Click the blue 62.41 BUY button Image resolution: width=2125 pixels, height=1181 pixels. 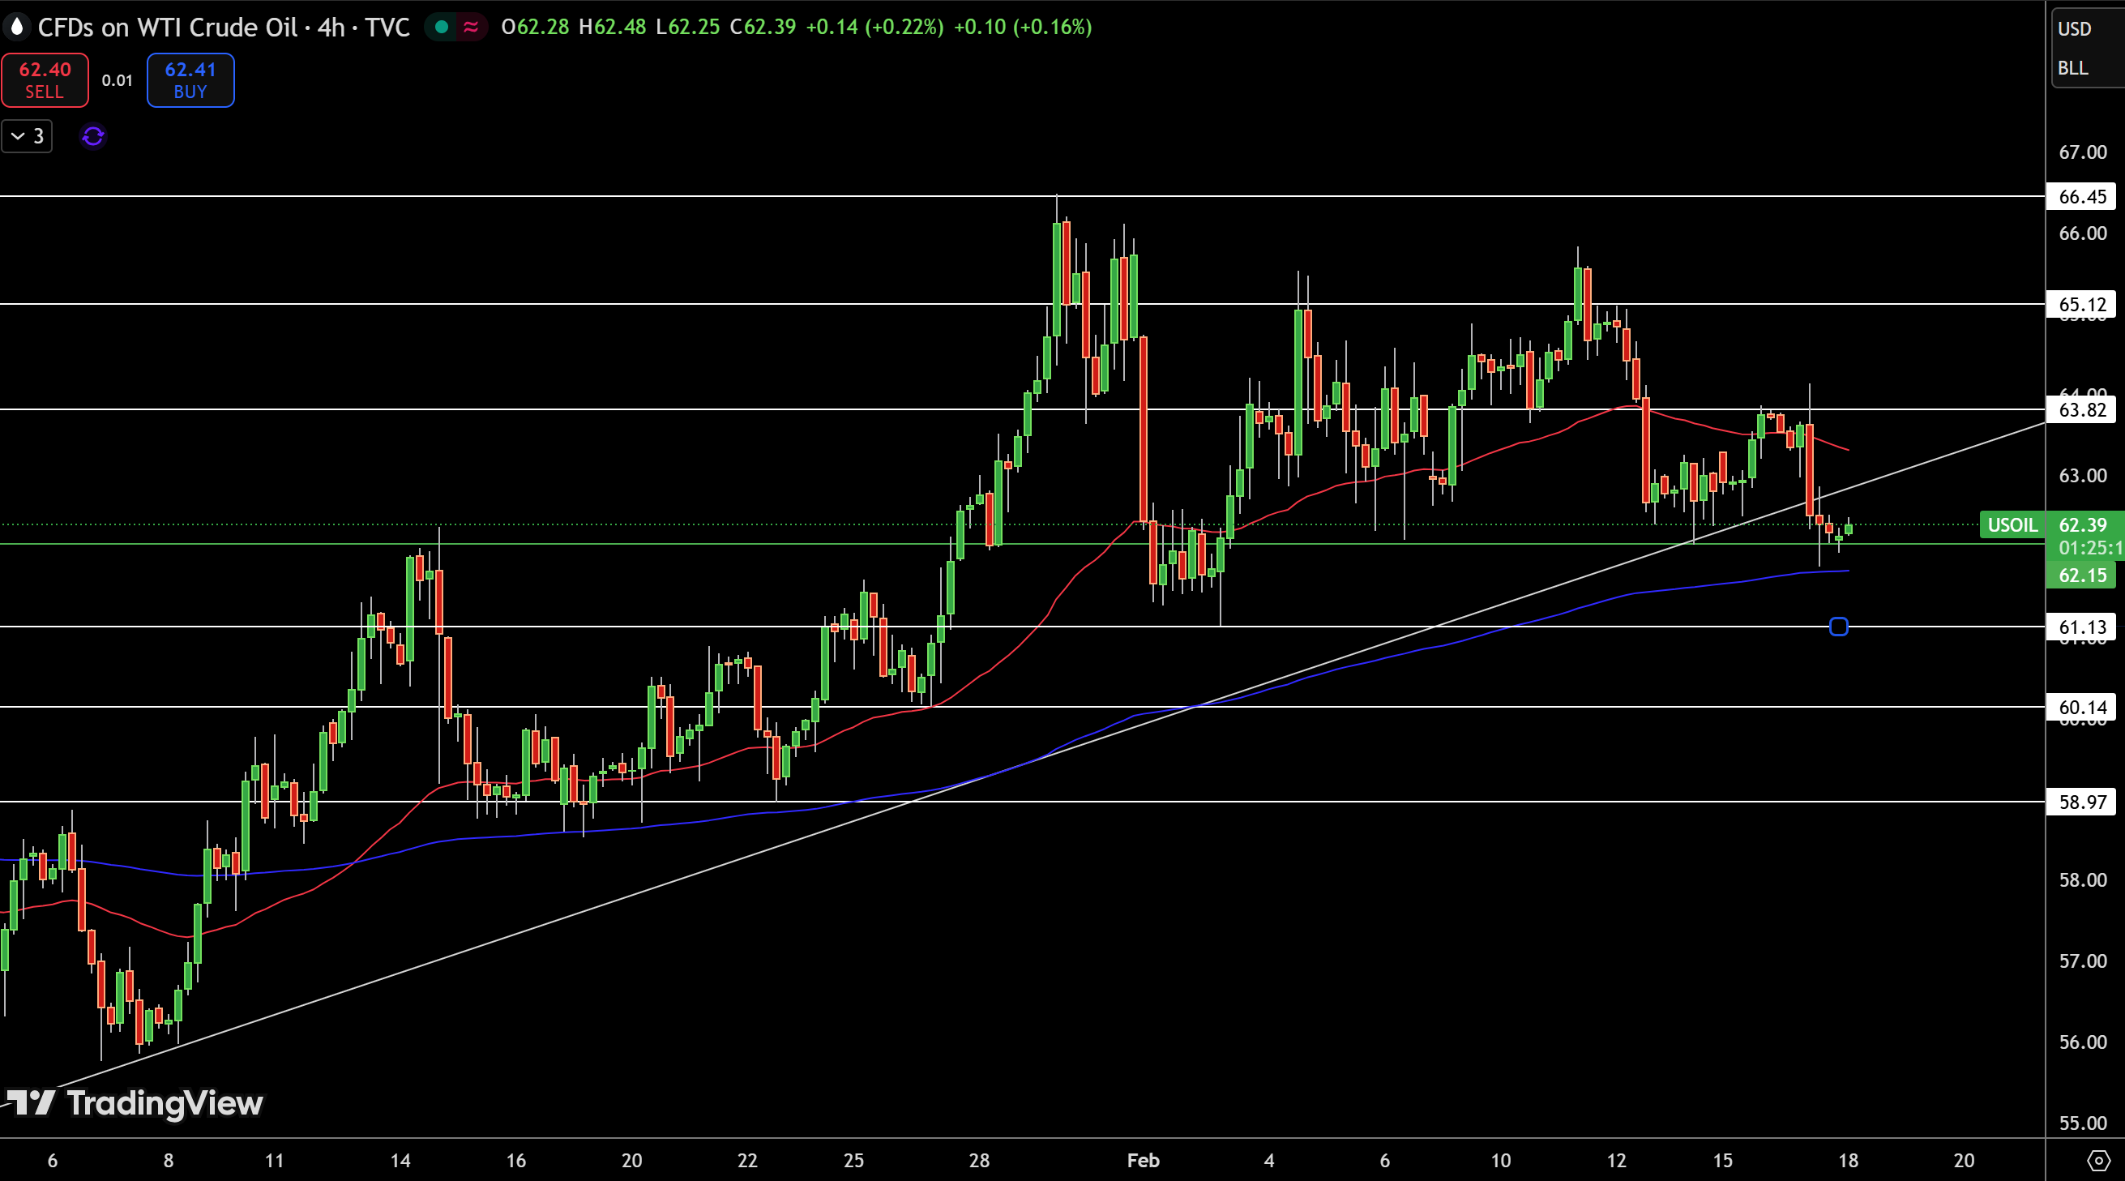point(190,80)
